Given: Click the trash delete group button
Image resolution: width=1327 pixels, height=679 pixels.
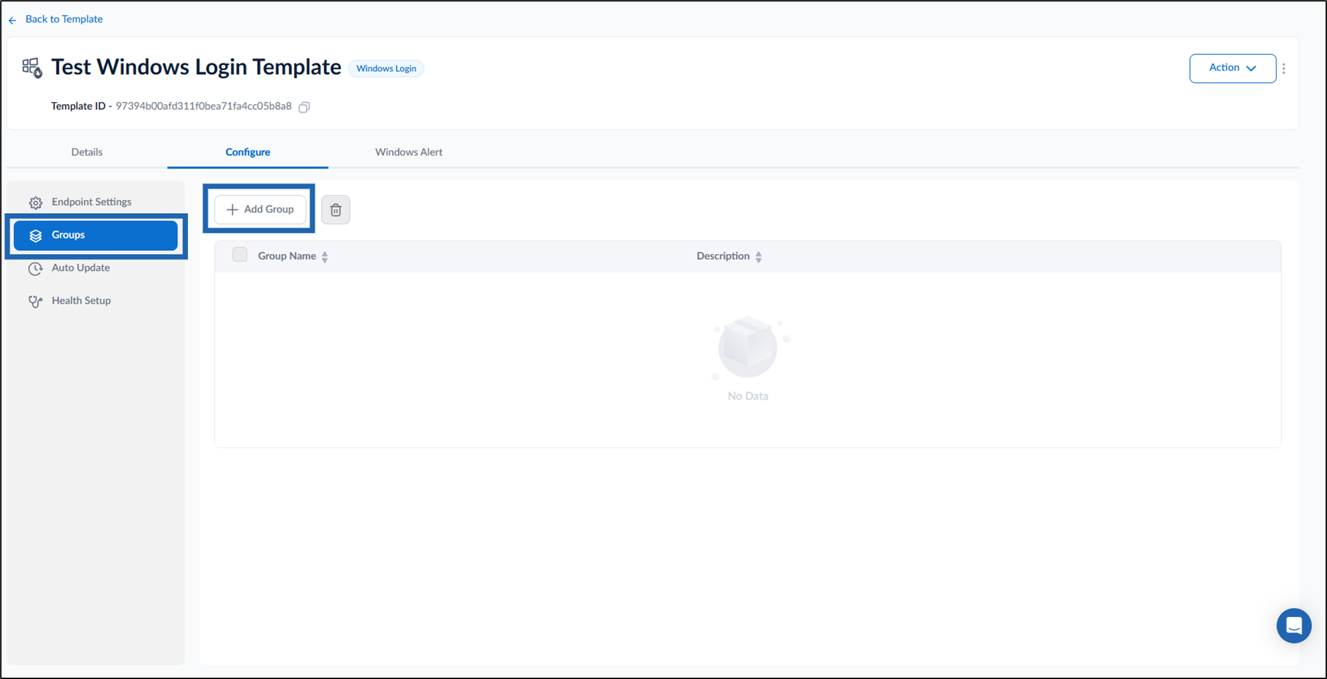Looking at the screenshot, I should 336,210.
